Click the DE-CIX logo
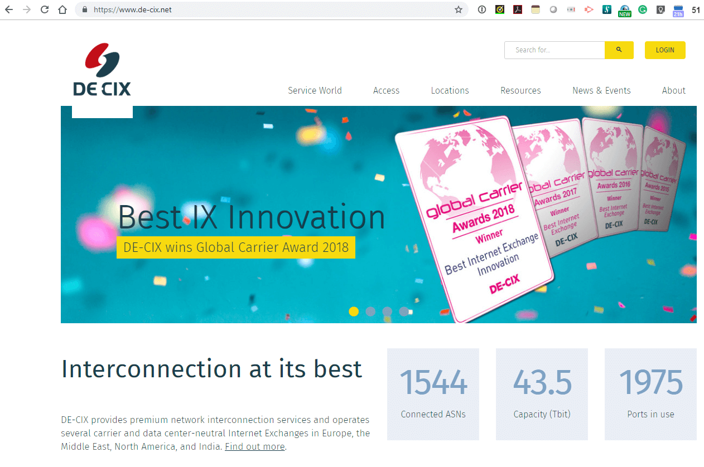704x467 pixels. 102,67
